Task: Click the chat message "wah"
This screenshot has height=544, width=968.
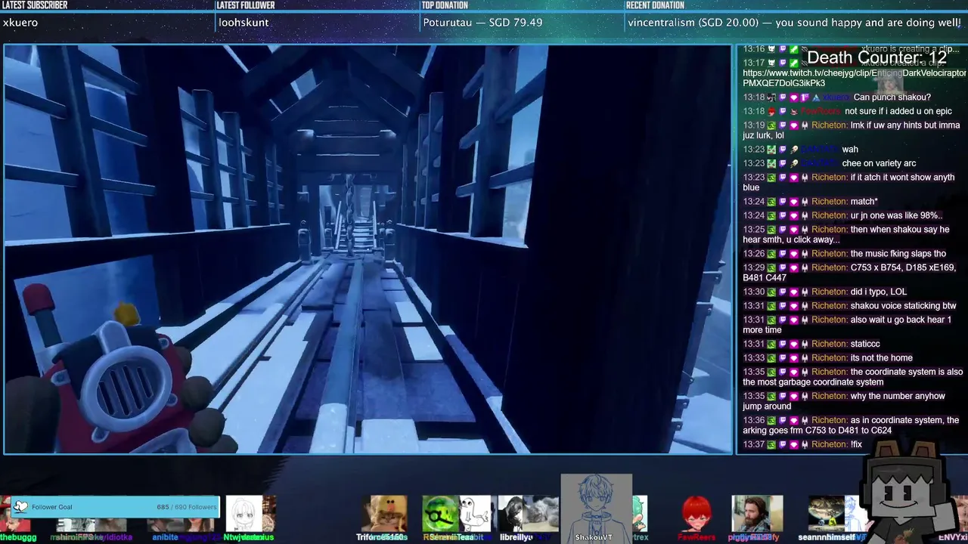Action: click(850, 150)
